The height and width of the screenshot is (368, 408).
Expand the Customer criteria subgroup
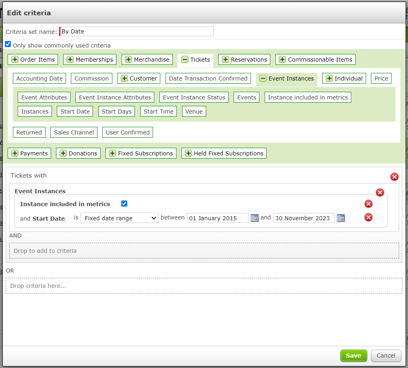pos(139,78)
